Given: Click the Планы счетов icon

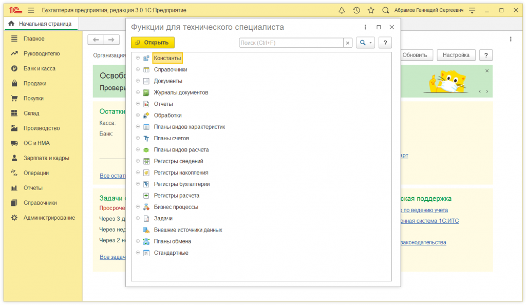Looking at the screenshot, I should 146,139.
